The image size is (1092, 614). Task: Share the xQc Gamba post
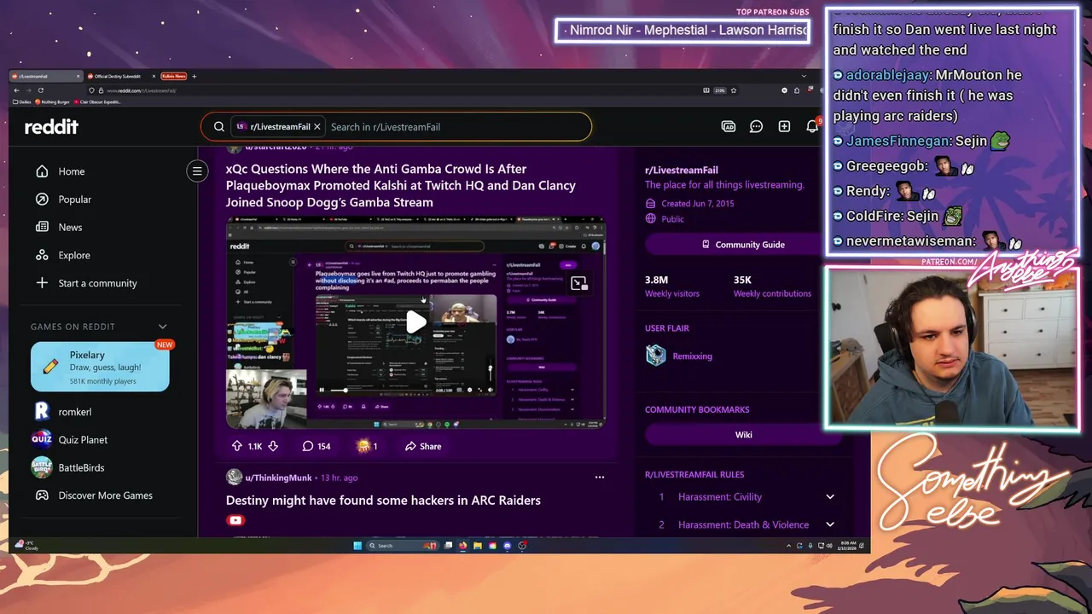[423, 446]
